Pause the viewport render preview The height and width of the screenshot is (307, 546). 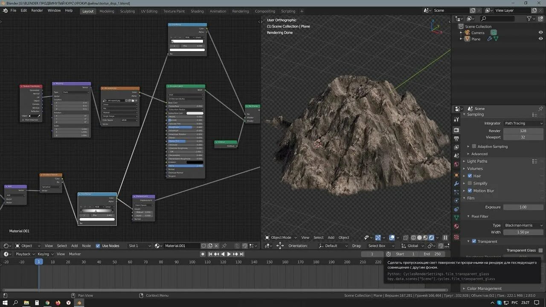[x=445, y=237]
